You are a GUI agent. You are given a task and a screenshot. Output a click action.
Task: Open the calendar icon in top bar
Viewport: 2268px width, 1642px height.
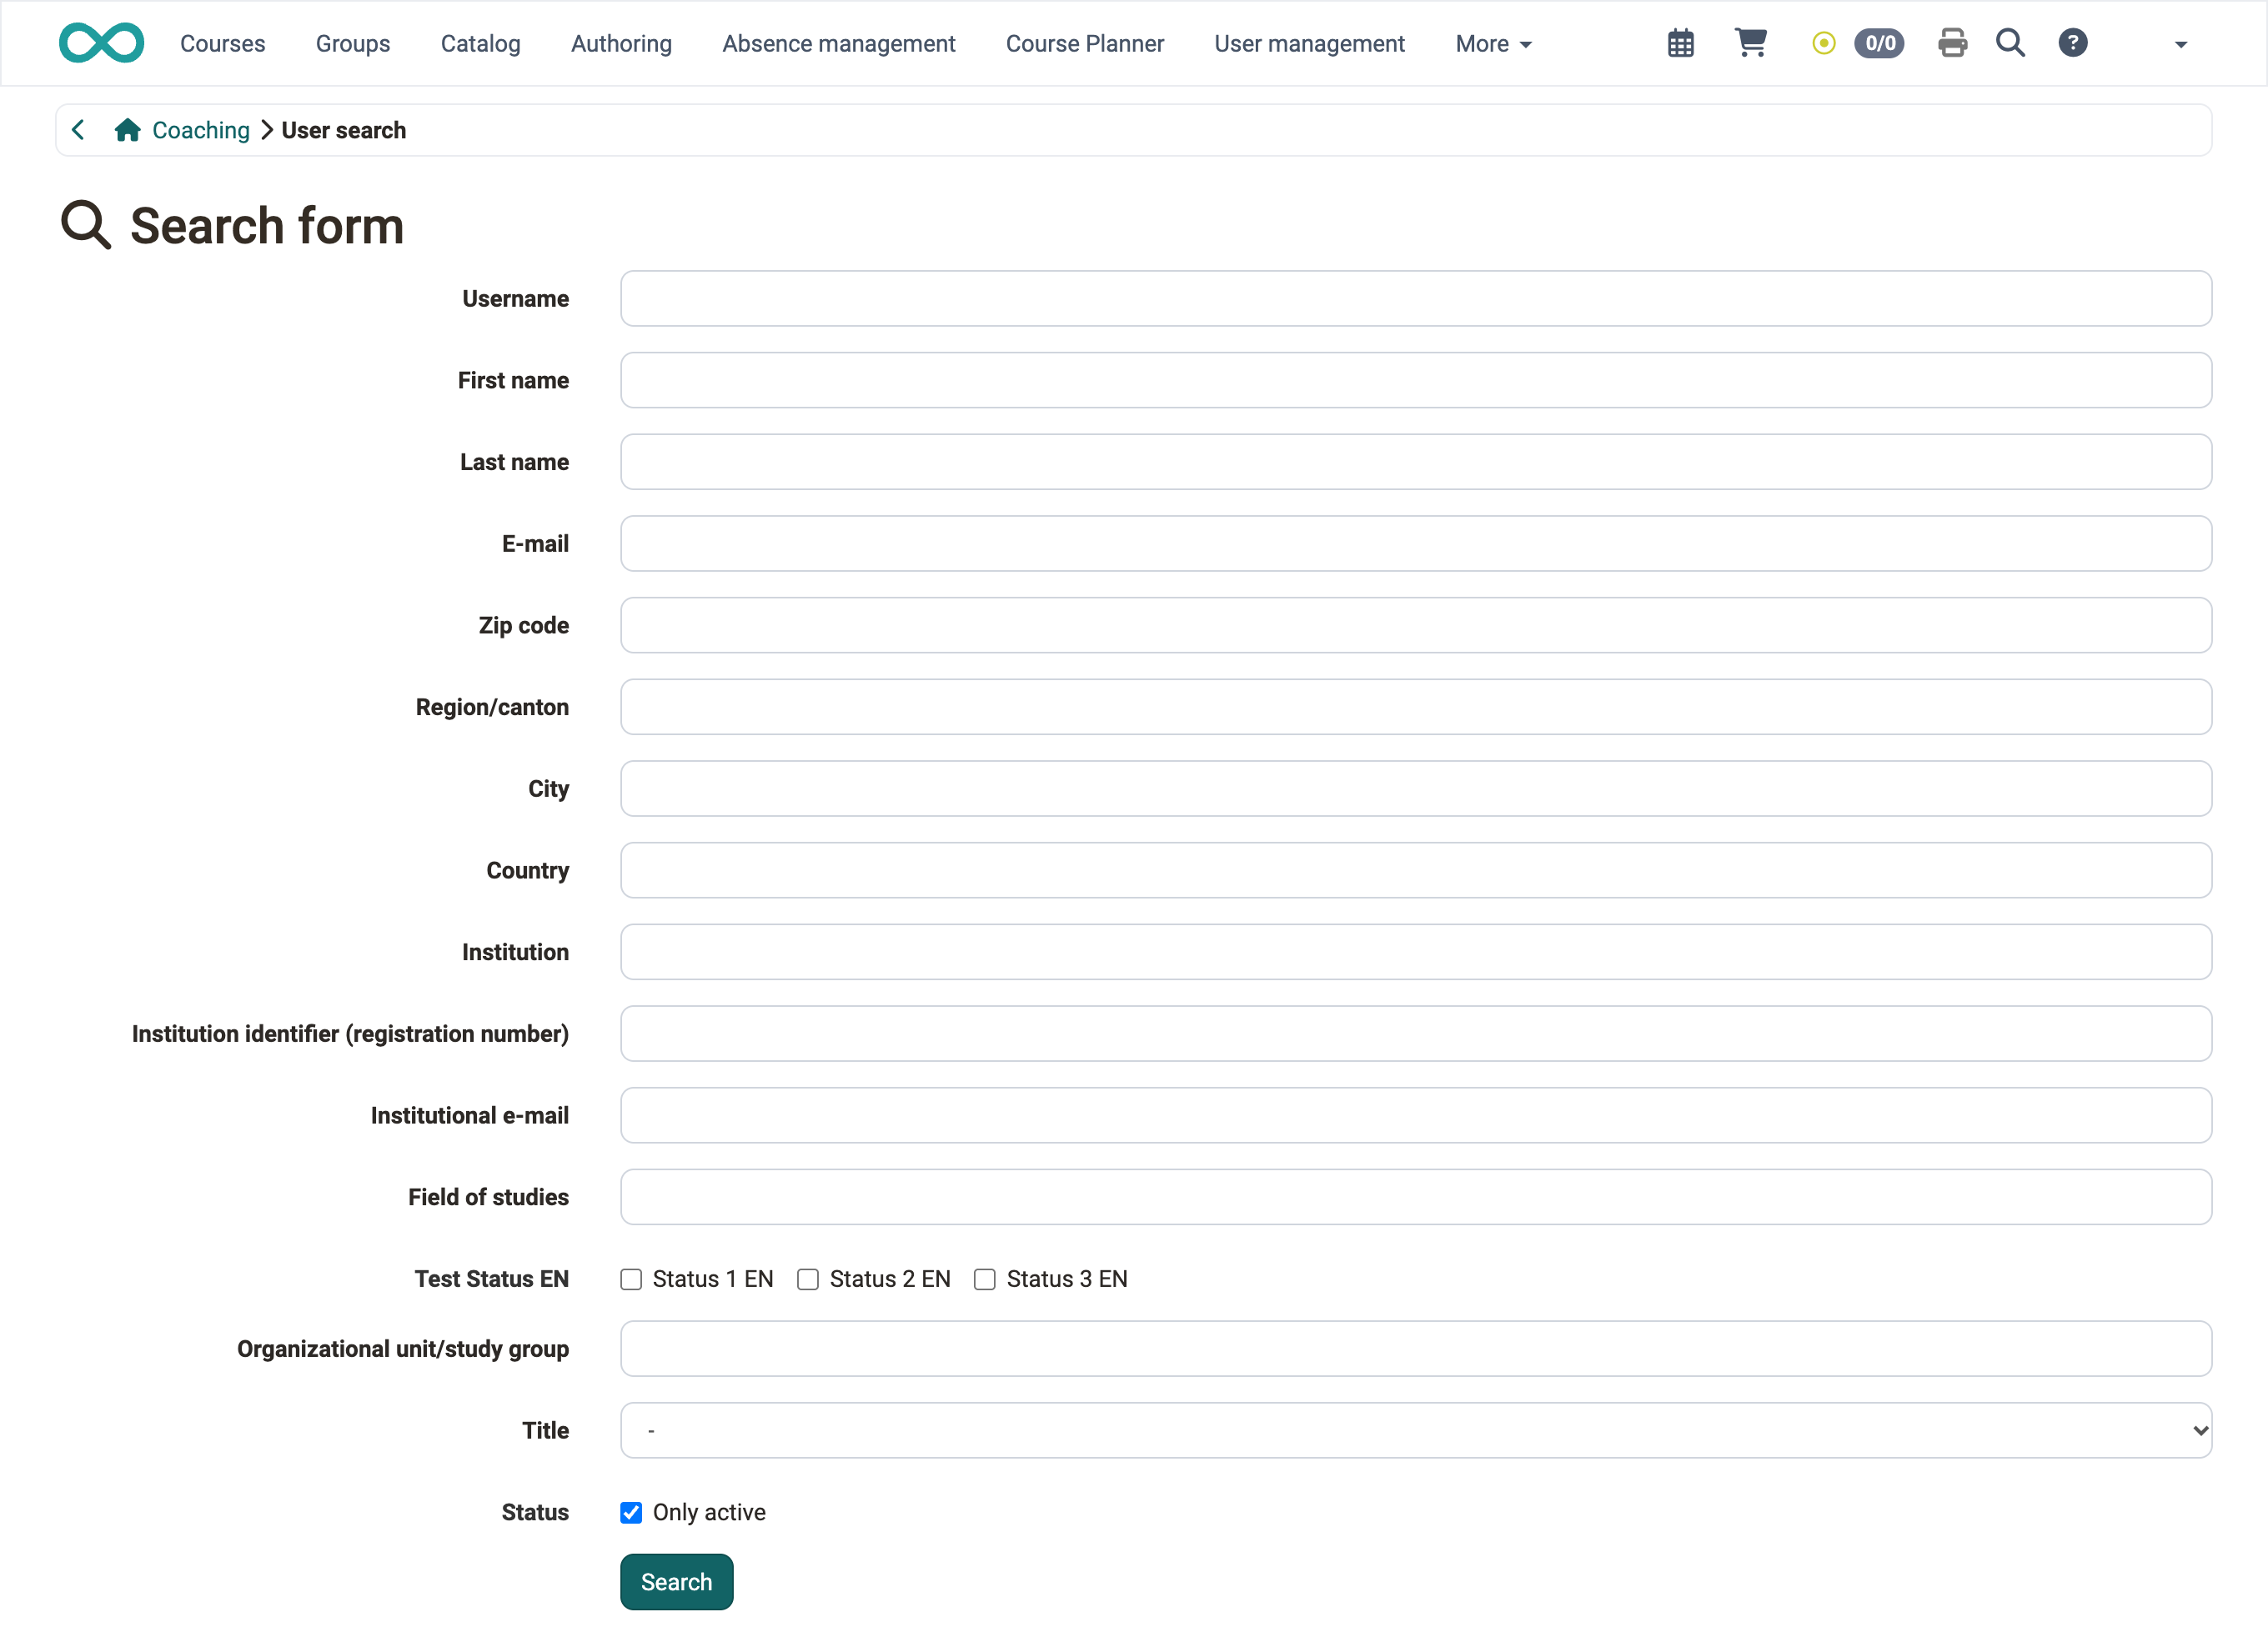click(1680, 43)
